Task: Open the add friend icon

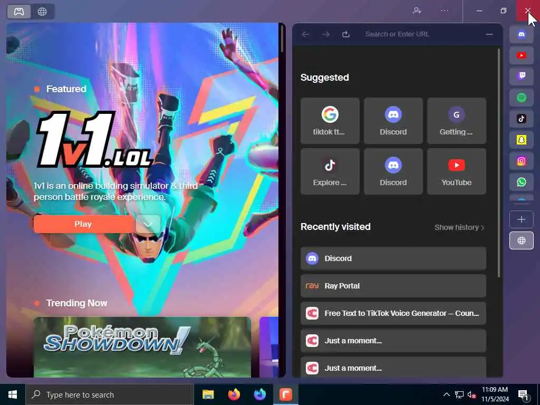Action: [417, 11]
